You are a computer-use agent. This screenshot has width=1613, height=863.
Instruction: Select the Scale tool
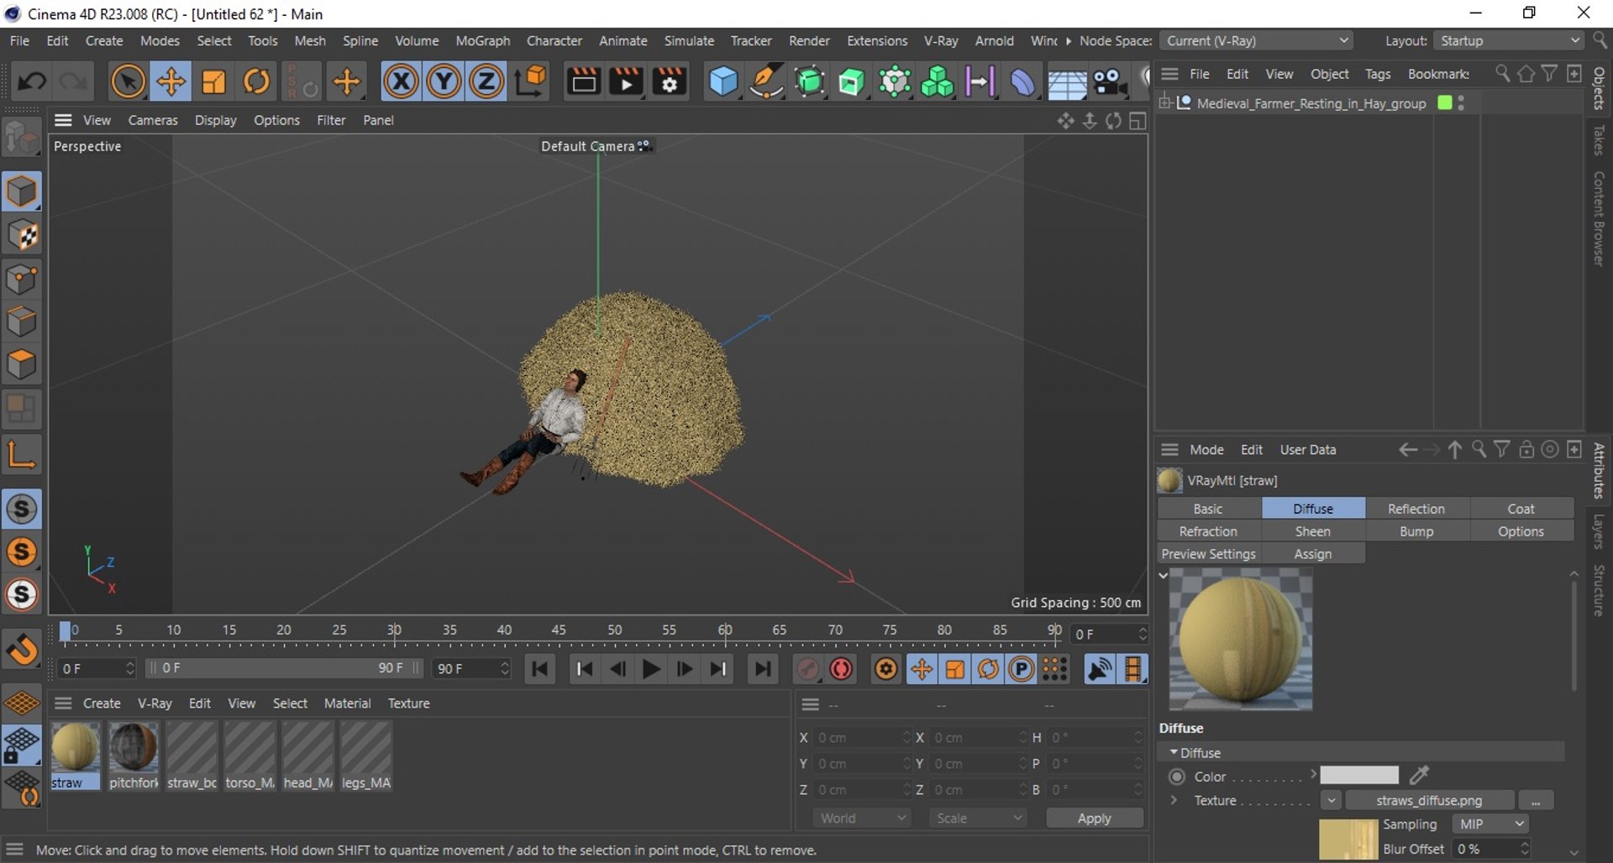pos(213,81)
